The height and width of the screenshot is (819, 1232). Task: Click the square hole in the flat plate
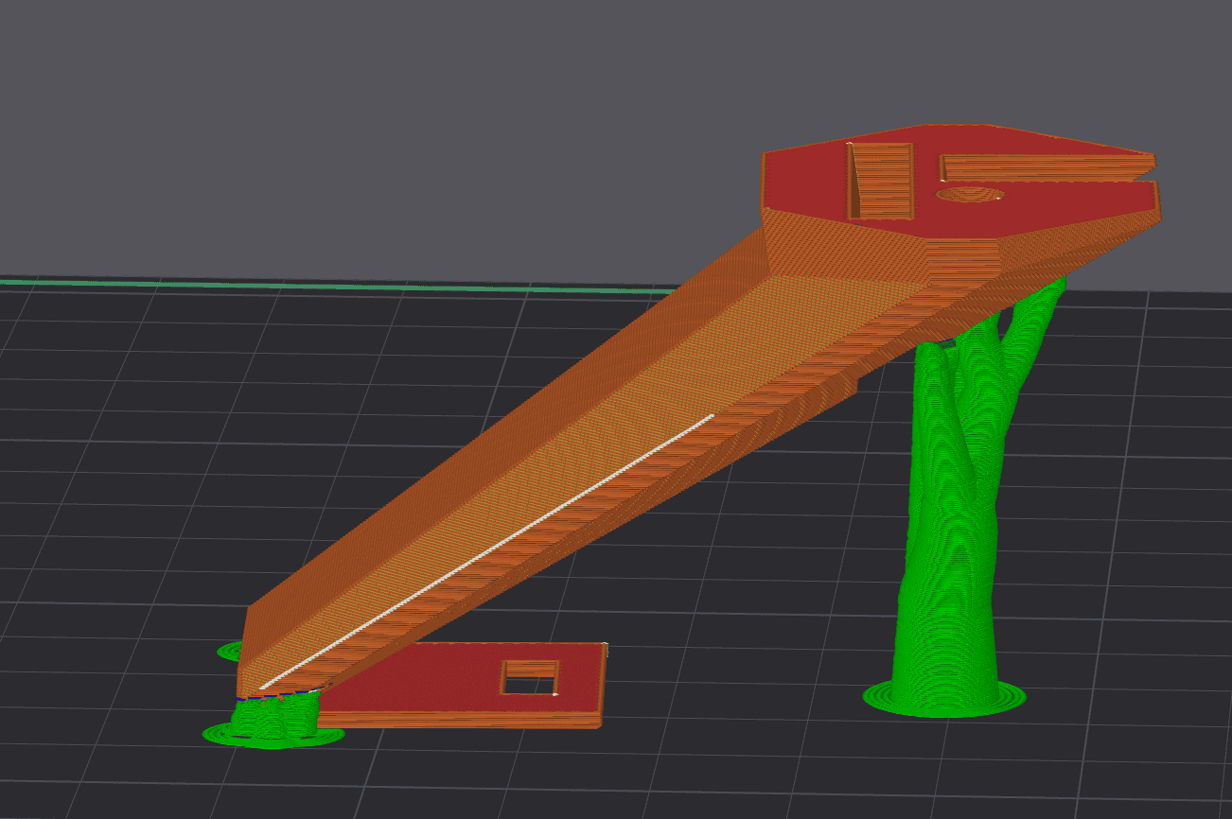point(530,677)
